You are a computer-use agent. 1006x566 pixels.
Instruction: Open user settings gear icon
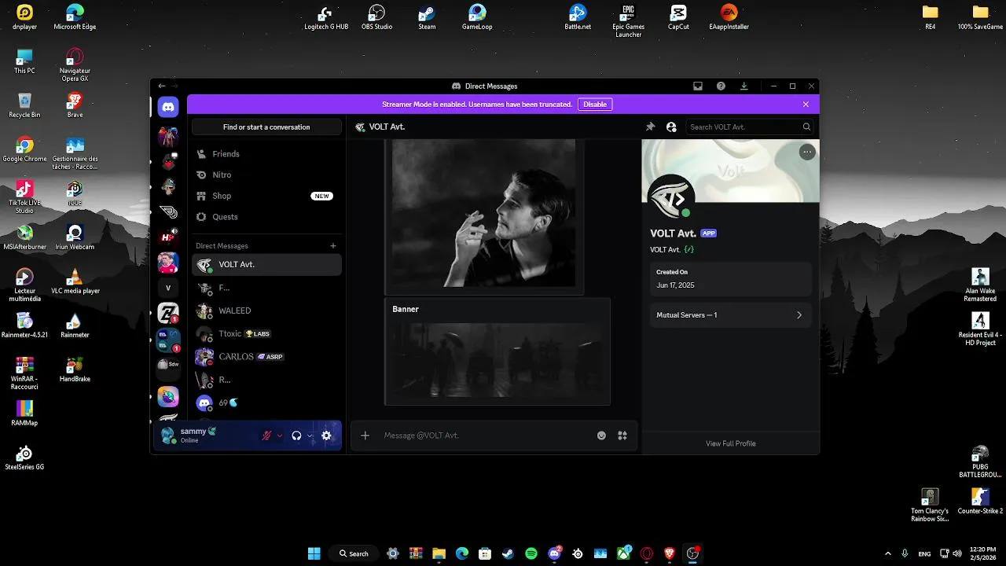(x=326, y=436)
